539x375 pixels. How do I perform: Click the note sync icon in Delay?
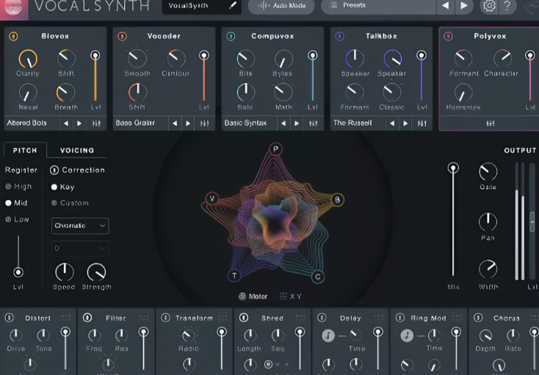pyautogui.click(x=328, y=335)
